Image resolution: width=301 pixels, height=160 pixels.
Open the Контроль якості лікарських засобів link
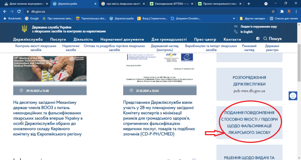(x=36, y=48)
